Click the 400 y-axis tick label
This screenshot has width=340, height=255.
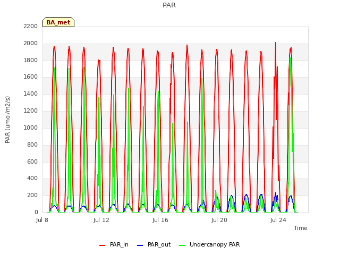(32, 178)
